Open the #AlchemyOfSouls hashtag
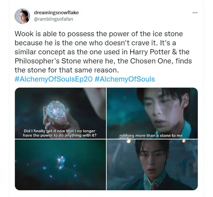This screenshot has width=213, height=197. coord(124,79)
